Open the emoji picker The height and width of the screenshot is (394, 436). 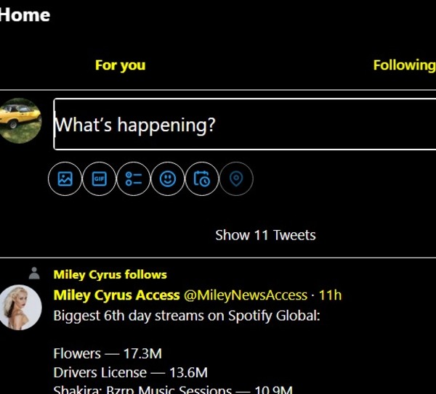click(168, 178)
